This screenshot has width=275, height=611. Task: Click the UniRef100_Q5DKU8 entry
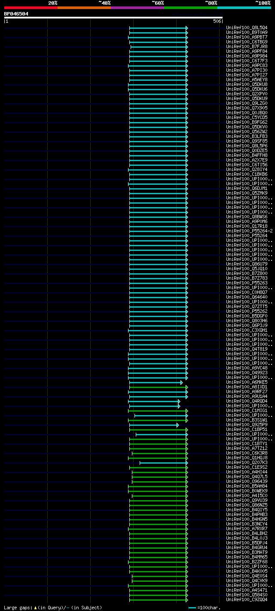[247, 84]
